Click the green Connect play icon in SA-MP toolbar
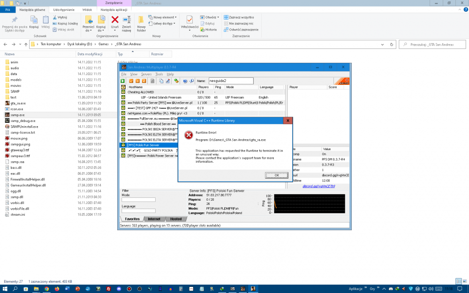The width and height of the screenshot is (469, 293). tap(123, 81)
